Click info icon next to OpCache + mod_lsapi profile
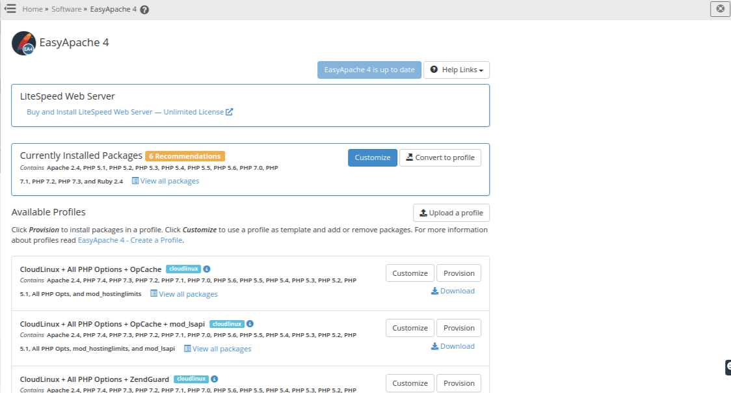 250,323
